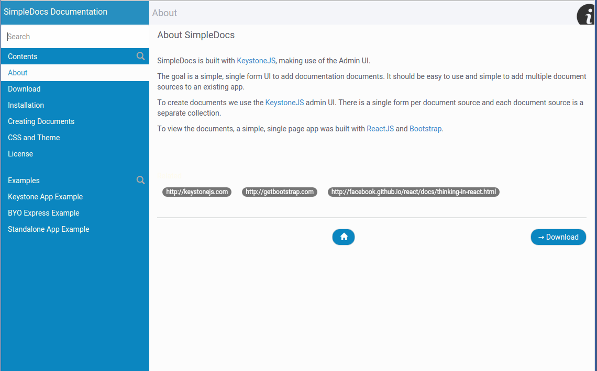The width and height of the screenshot is (597, 371).
Task: Open the search icon beside Contents
Action: pyautogui.click(x=140, y=57)
